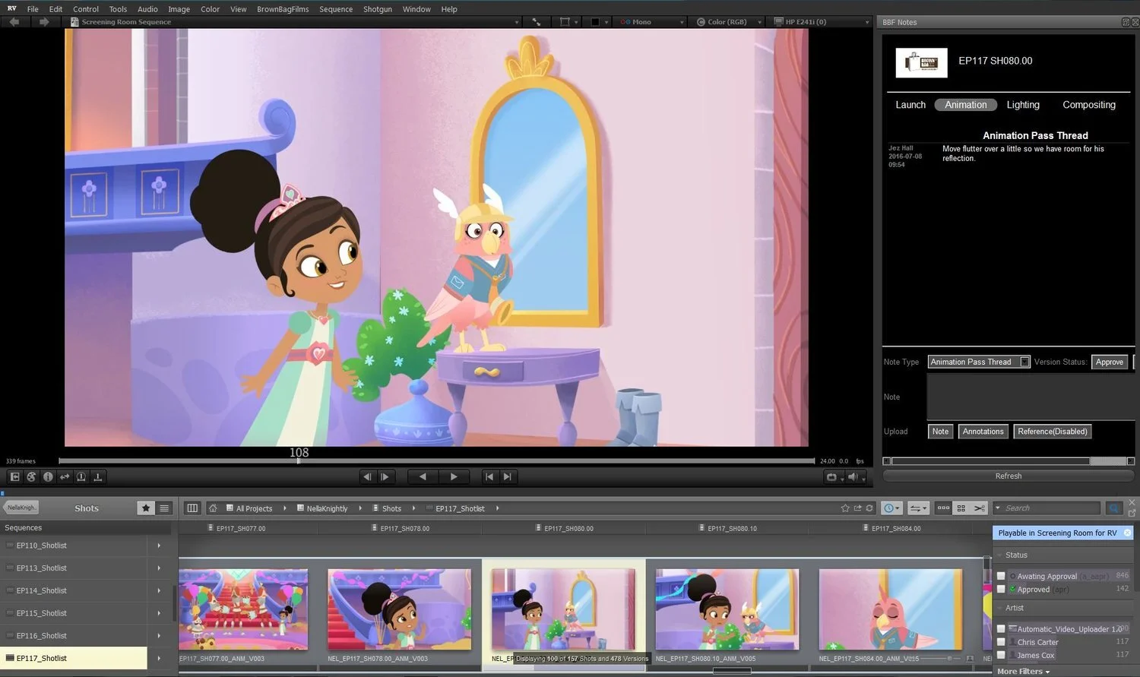
Task: Click the globe-style icon in timeline controls
Action: coord(31,477)
